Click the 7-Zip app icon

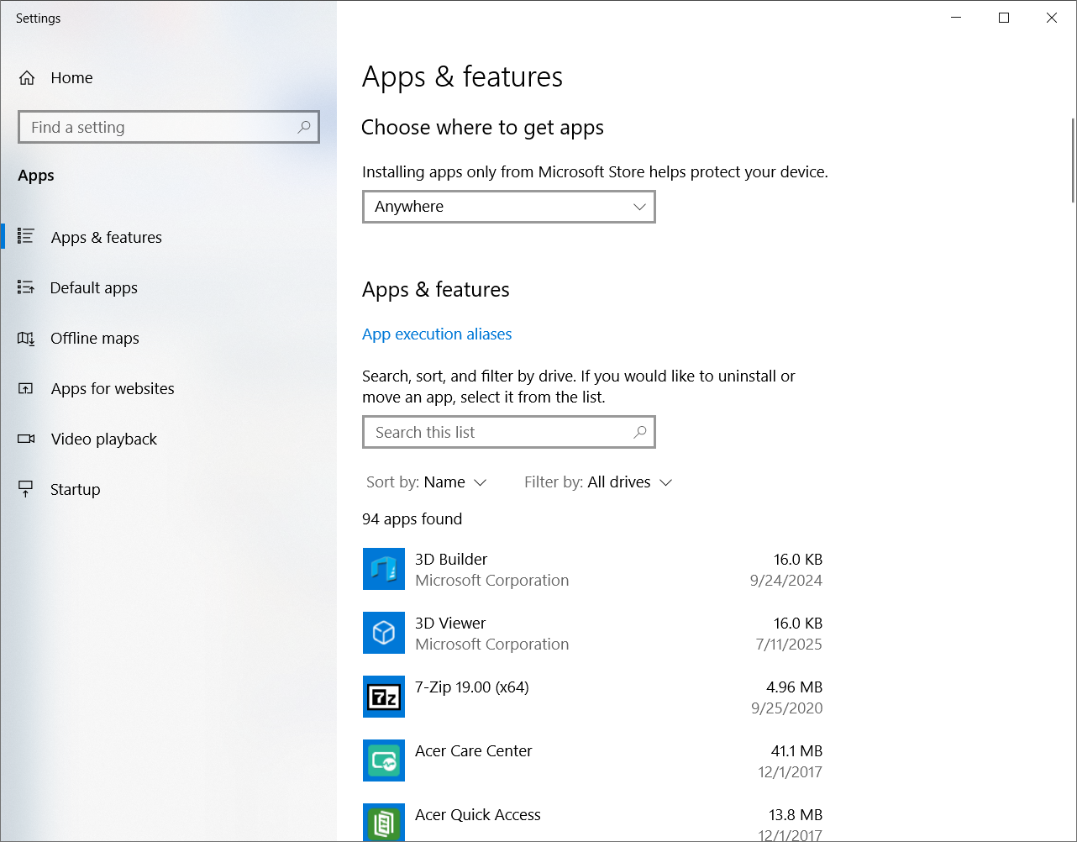(384, 697)
